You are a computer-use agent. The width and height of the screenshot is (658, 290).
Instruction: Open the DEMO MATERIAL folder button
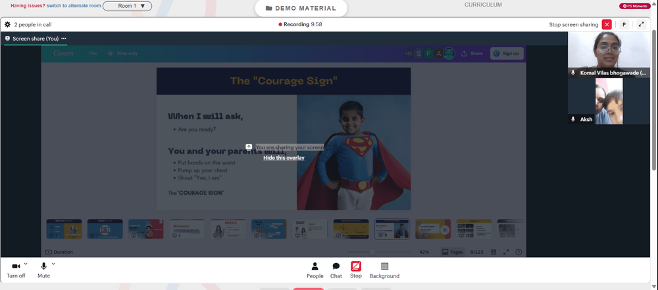[x=301, y=8]
